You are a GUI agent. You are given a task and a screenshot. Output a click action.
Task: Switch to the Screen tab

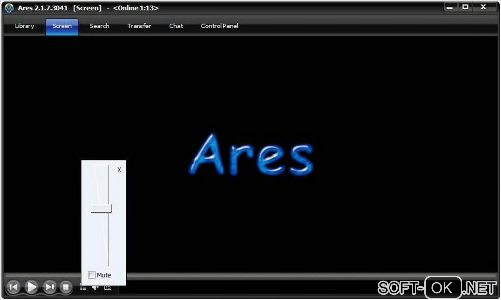pyautogui.click(x=62, y=27)
